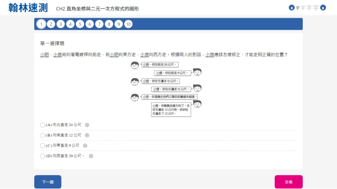
Task: Jump to question 6
Action: [x=90, y=24]
